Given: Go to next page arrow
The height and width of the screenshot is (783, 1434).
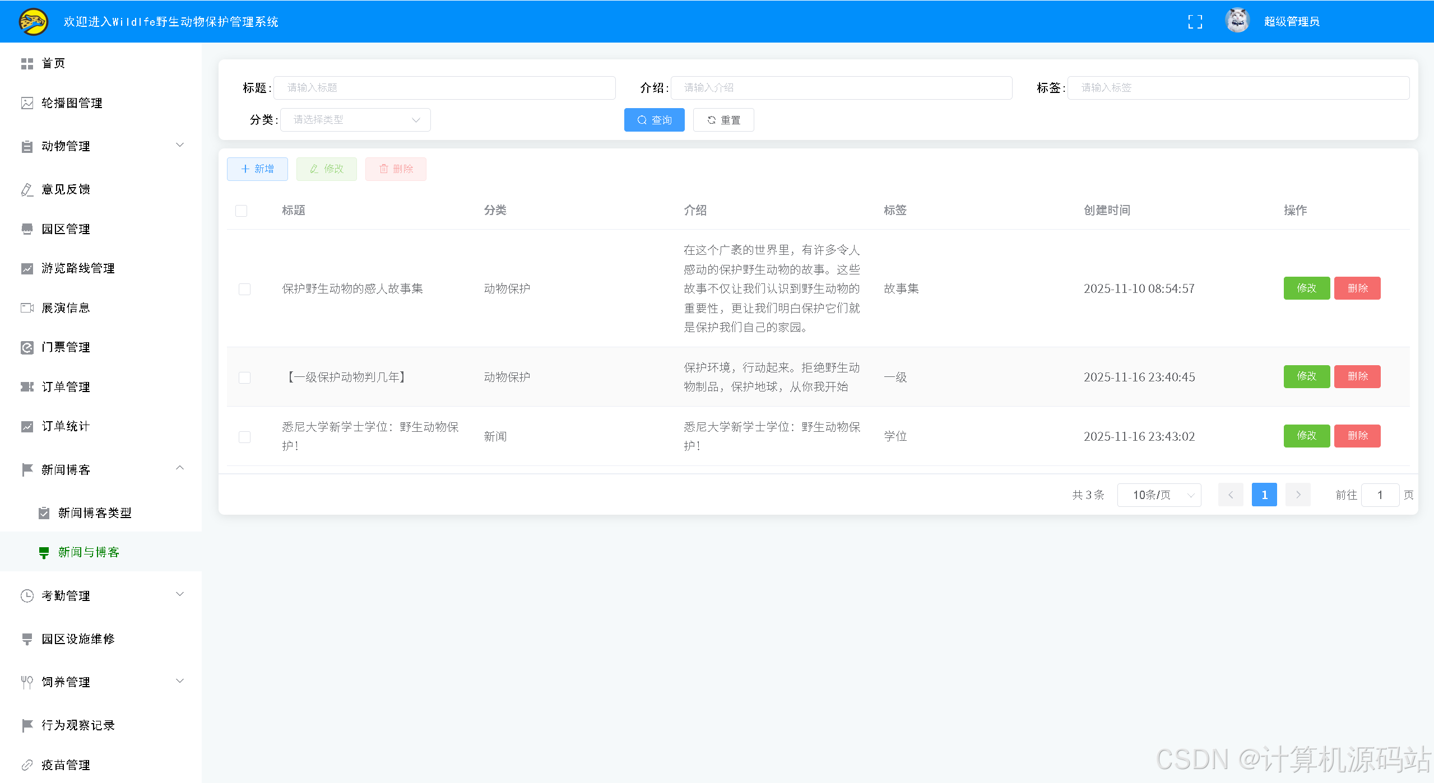Looking at the screenshot, I should pos(1298,495).
